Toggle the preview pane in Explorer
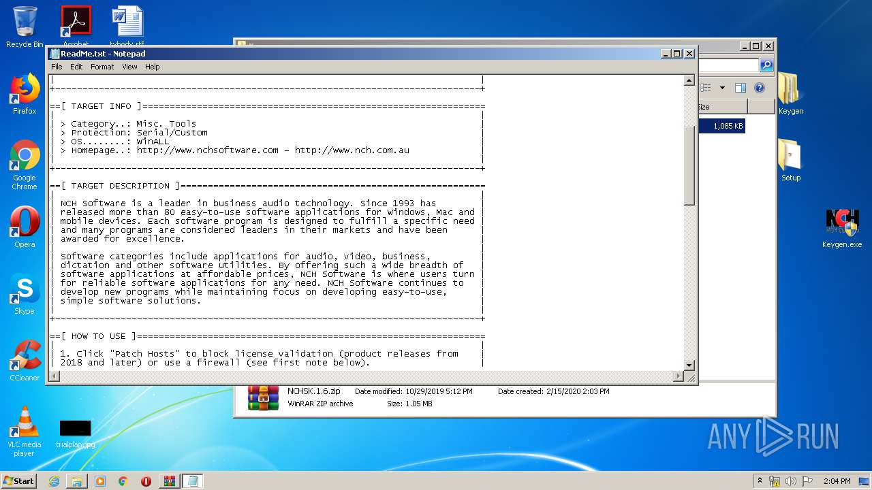The height and width of the screenshot is (490, 872). point(741,88)
